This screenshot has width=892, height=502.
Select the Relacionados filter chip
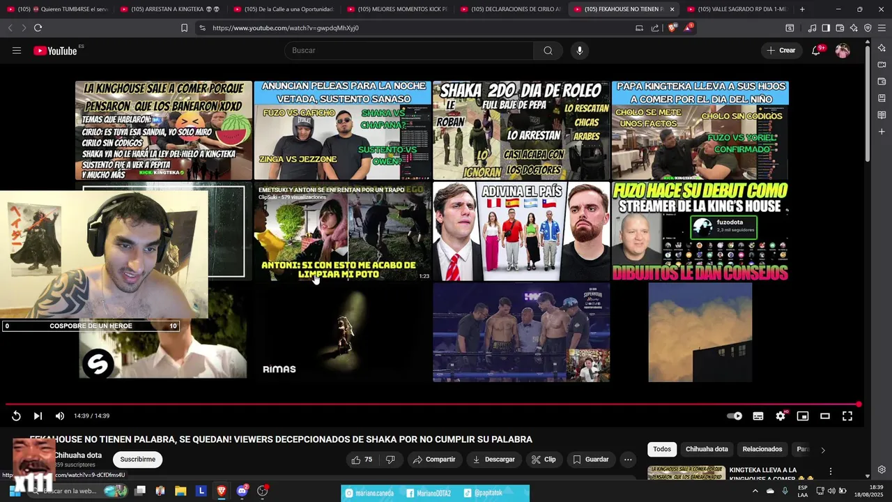tap(762, 449)
